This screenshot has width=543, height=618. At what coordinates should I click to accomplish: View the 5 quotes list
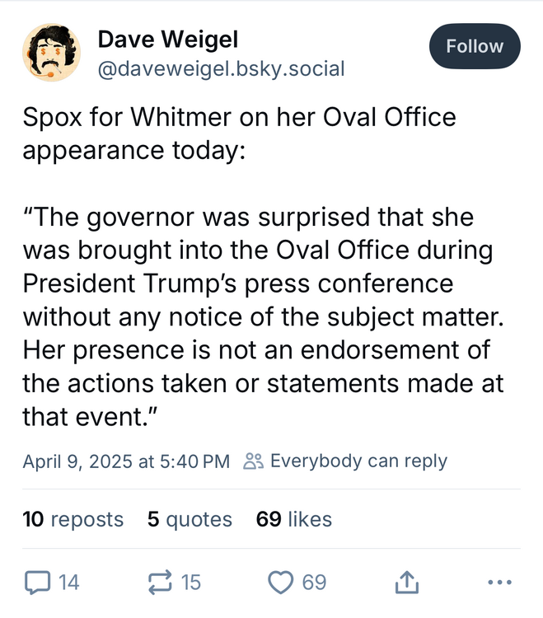point(190,519)
